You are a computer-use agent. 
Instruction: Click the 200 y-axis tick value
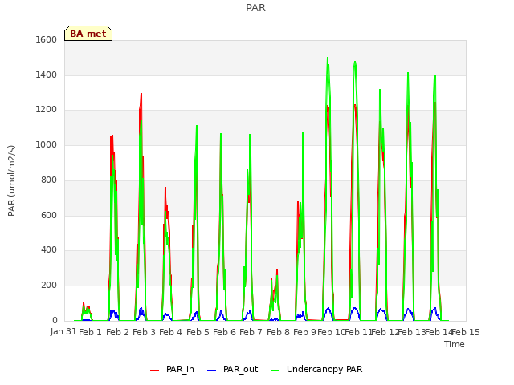pyautogui.click(x=49, y=286)
